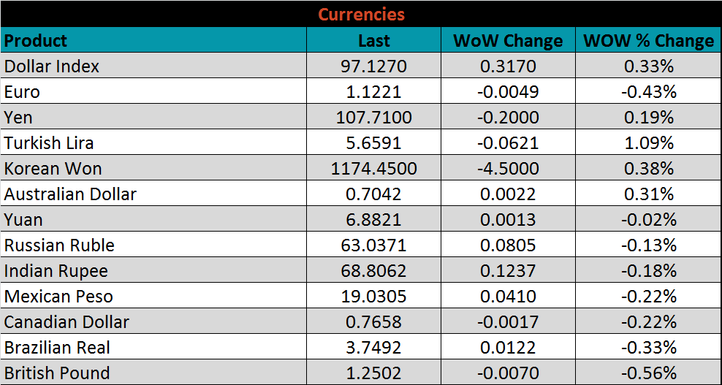Select Indian Rupee last value 68.8062
Viewport: 722px width, 385px height.
(x=373, y=271)
